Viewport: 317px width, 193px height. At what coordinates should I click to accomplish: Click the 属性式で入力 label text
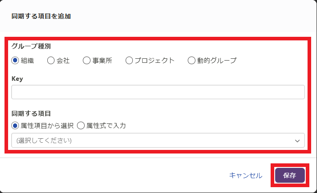click(x=106, y=126)
